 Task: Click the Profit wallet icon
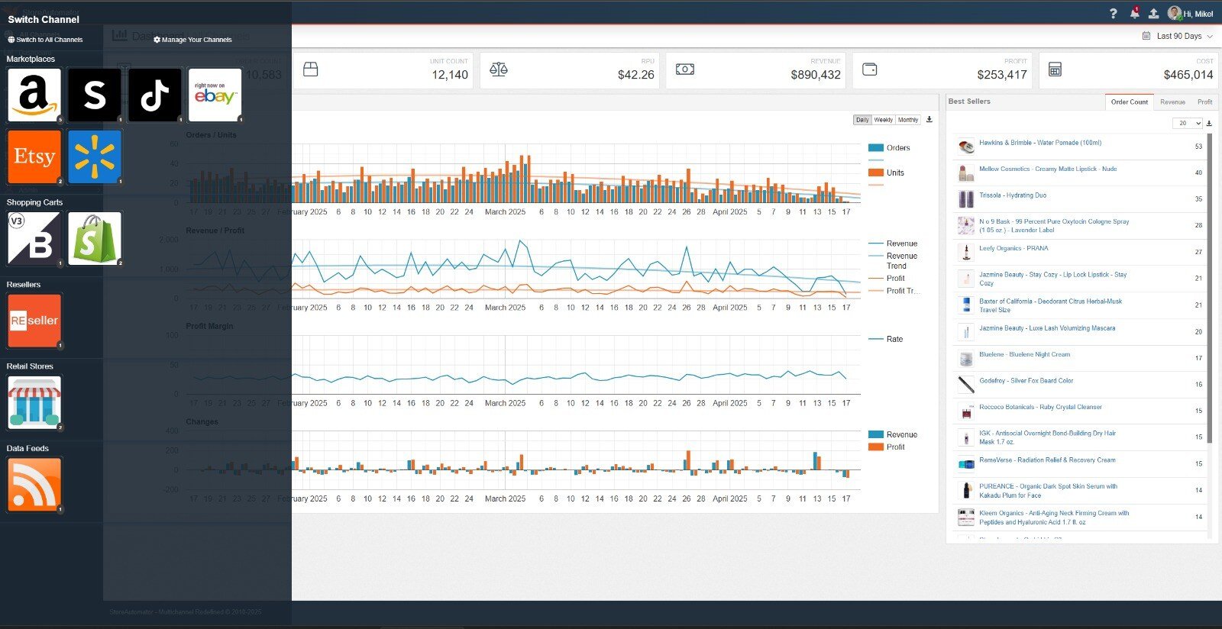click(x=869, y=69)
